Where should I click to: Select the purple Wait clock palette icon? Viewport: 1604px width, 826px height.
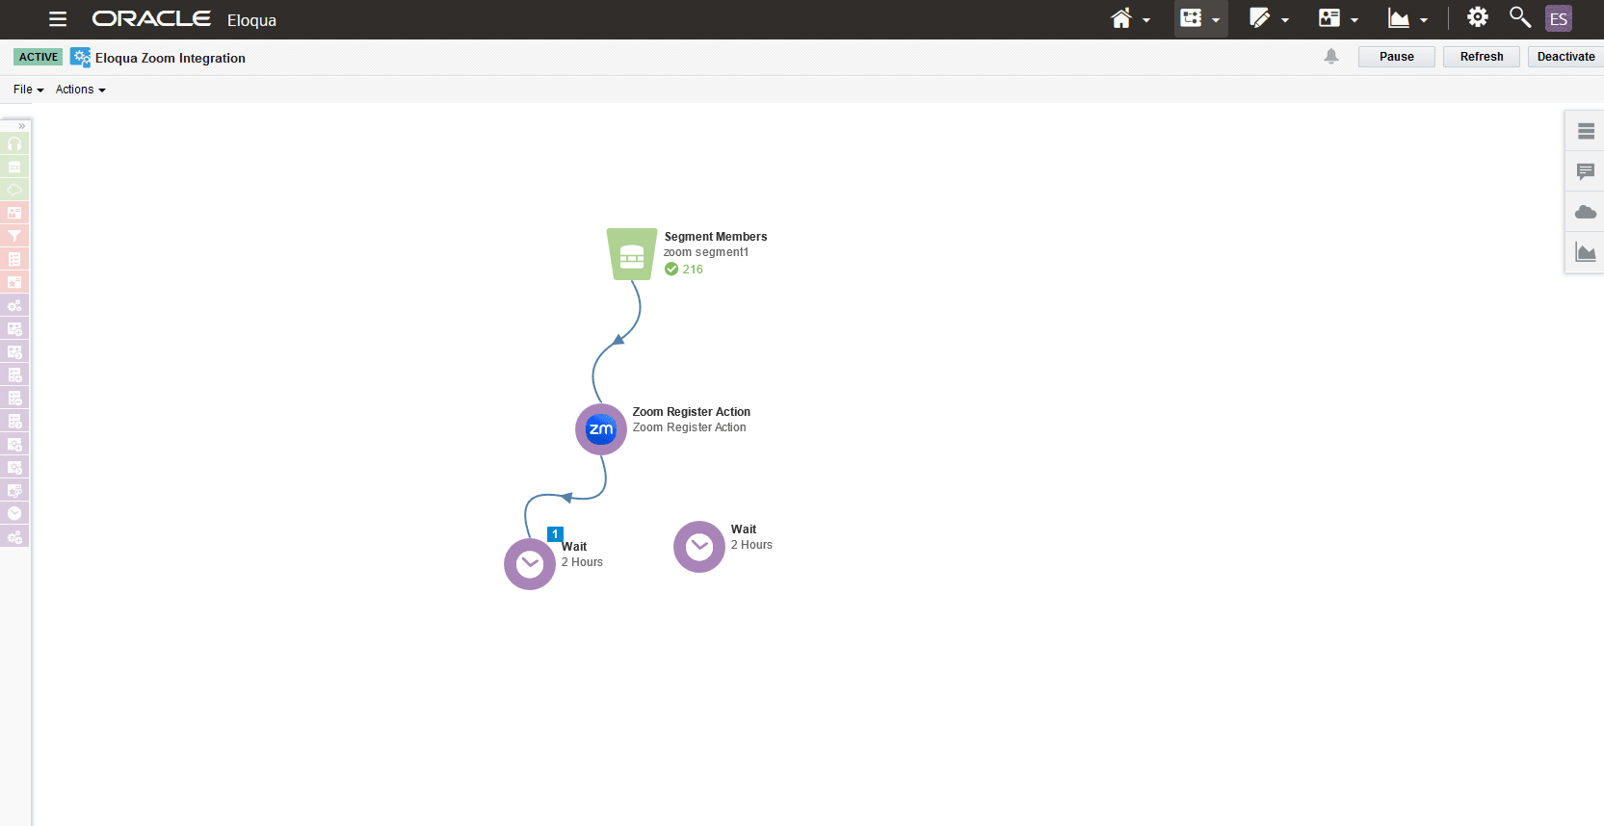(14, 513)
